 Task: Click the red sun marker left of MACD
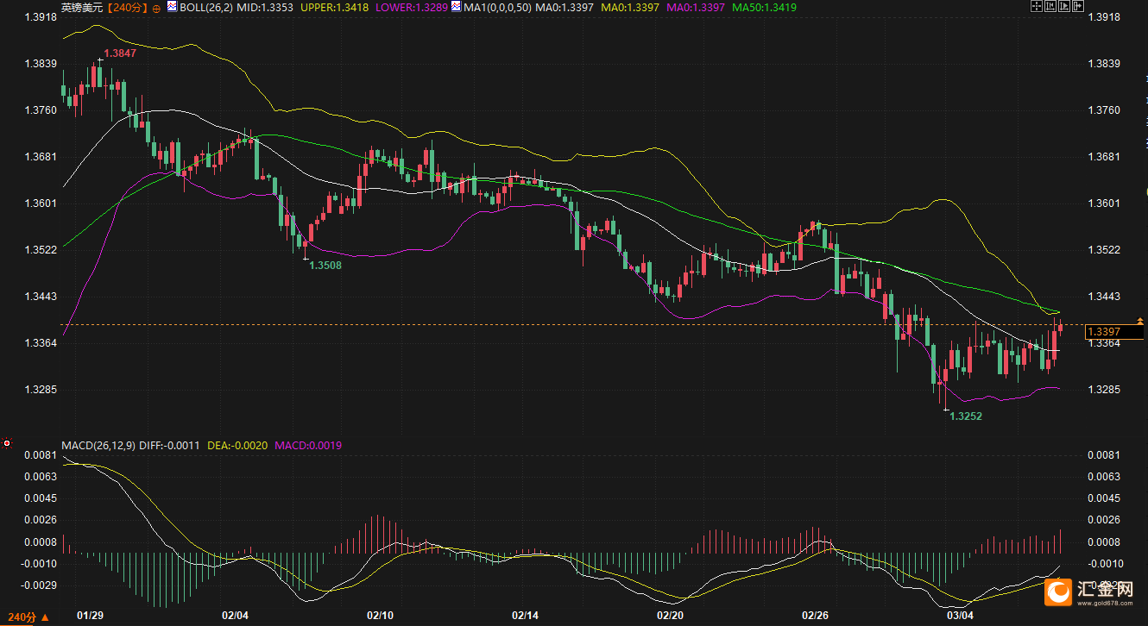[x=7, y=443]
